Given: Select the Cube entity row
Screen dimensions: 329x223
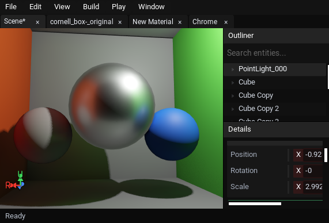Looking at the screenshot, I should pyautogui.click(x=275, y=82).
